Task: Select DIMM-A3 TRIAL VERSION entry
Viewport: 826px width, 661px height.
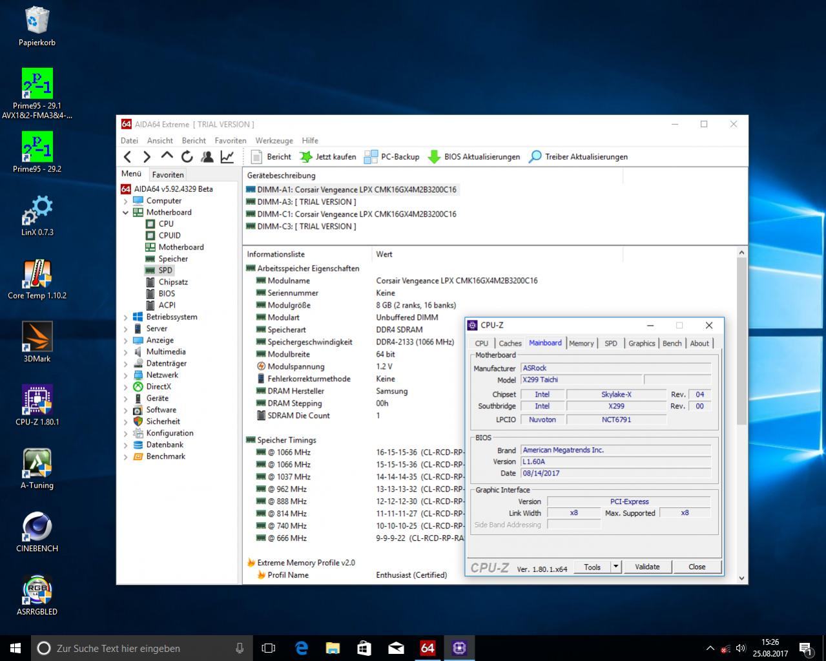Action: tap(301, 202)
